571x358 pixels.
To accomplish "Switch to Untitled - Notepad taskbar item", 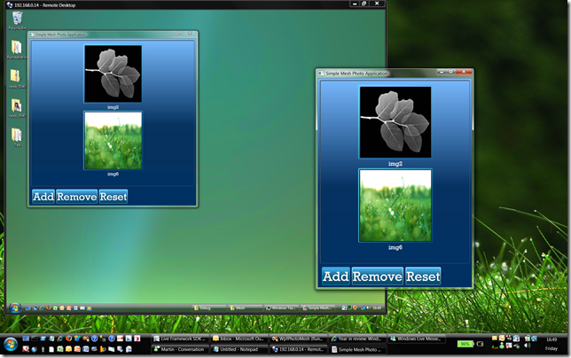I will click(239, 349).
